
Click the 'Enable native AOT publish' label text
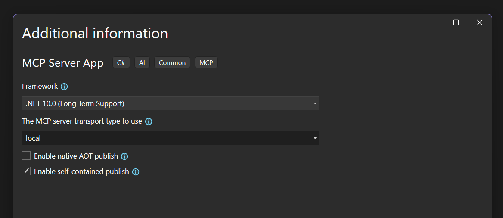(76, 156)
